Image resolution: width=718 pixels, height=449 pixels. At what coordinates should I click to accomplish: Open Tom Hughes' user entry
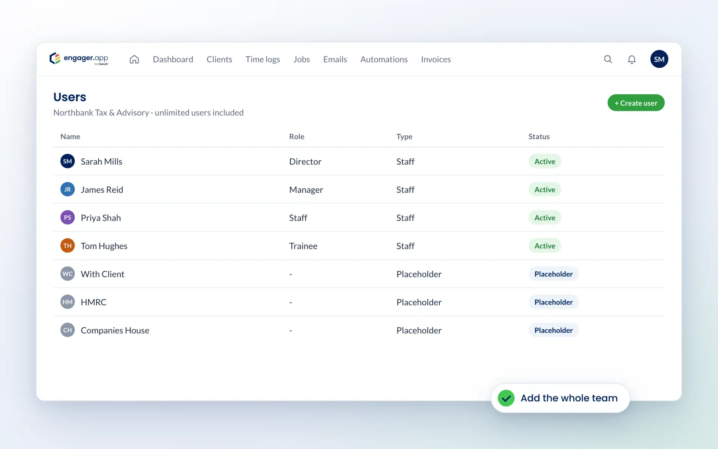pos(104,246)
